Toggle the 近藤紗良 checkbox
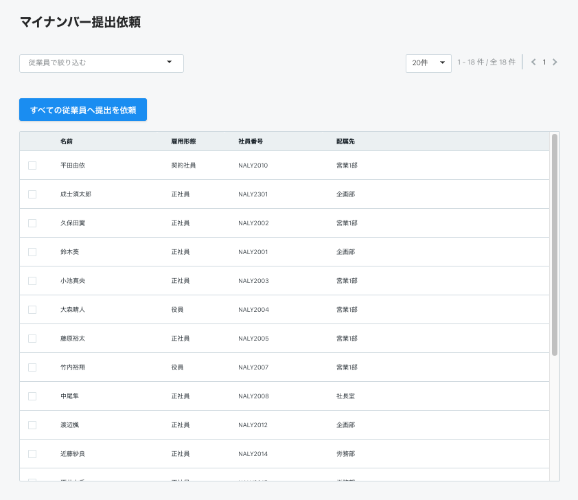 (x=32, y=454)
